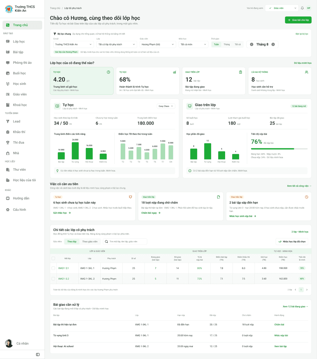Switch to Theo giáo viên view tab
317x359 pixels.
90,242
